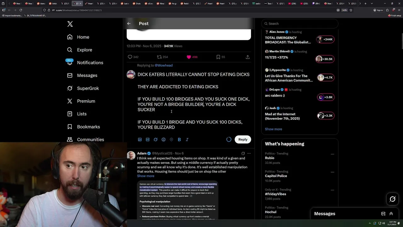The image size is (403, 227).
Task: Click into reply text composer
Action: (x=194, y=101)
